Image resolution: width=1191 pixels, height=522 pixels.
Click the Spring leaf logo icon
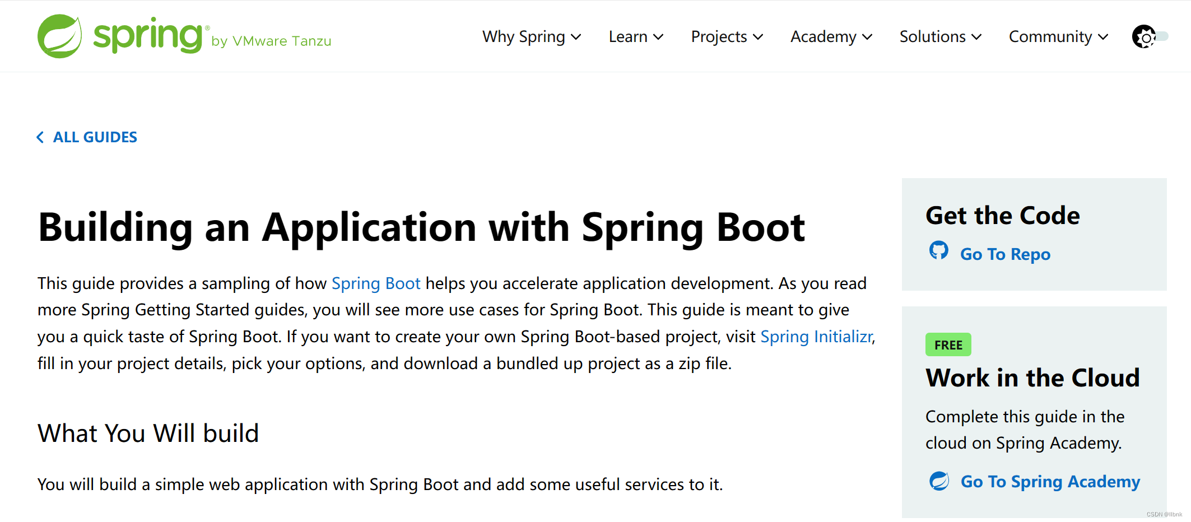click(59, 36)
